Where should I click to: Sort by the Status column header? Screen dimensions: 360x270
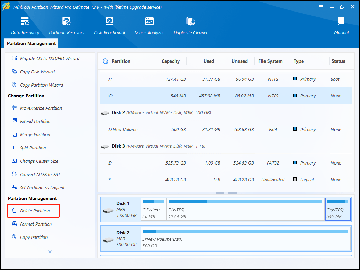click(x=338, y=61)
